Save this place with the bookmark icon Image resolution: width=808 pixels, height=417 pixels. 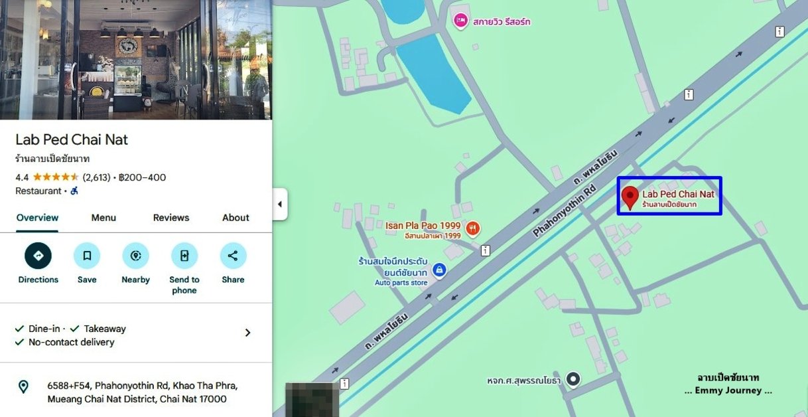tap(87, 256)
